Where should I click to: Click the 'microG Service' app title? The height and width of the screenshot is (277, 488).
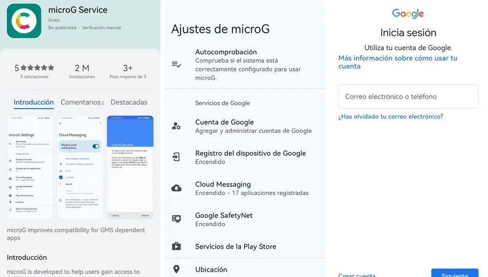click(78, 10)
